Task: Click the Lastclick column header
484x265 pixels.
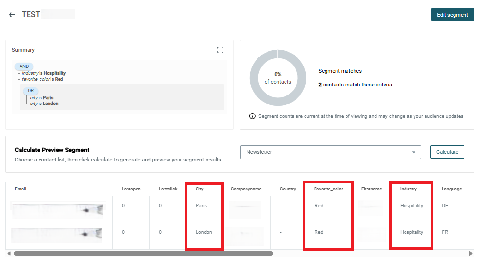Action: [x=168, y=189]
